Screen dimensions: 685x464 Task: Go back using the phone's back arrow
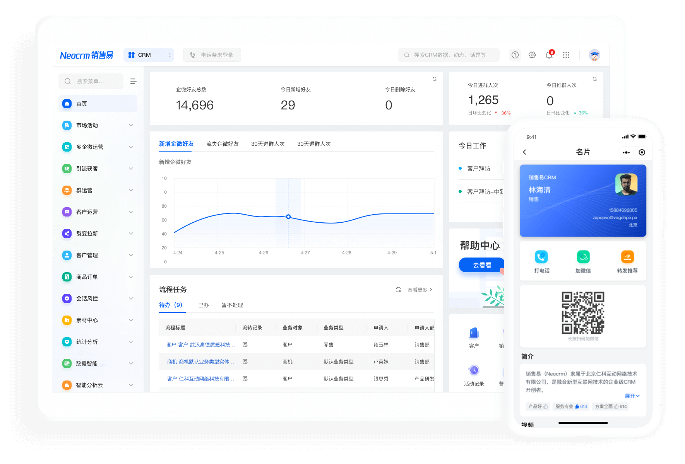pos(524,152)
